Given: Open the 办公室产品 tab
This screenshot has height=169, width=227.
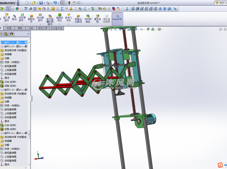Looking at the screenshot, I should (x=56, y=28).
